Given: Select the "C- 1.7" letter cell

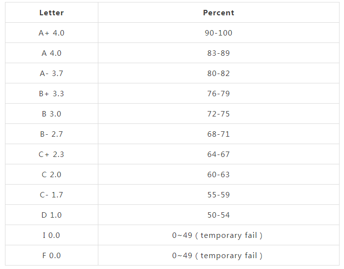Looking at the screenshot, I should tap(51, 195).
